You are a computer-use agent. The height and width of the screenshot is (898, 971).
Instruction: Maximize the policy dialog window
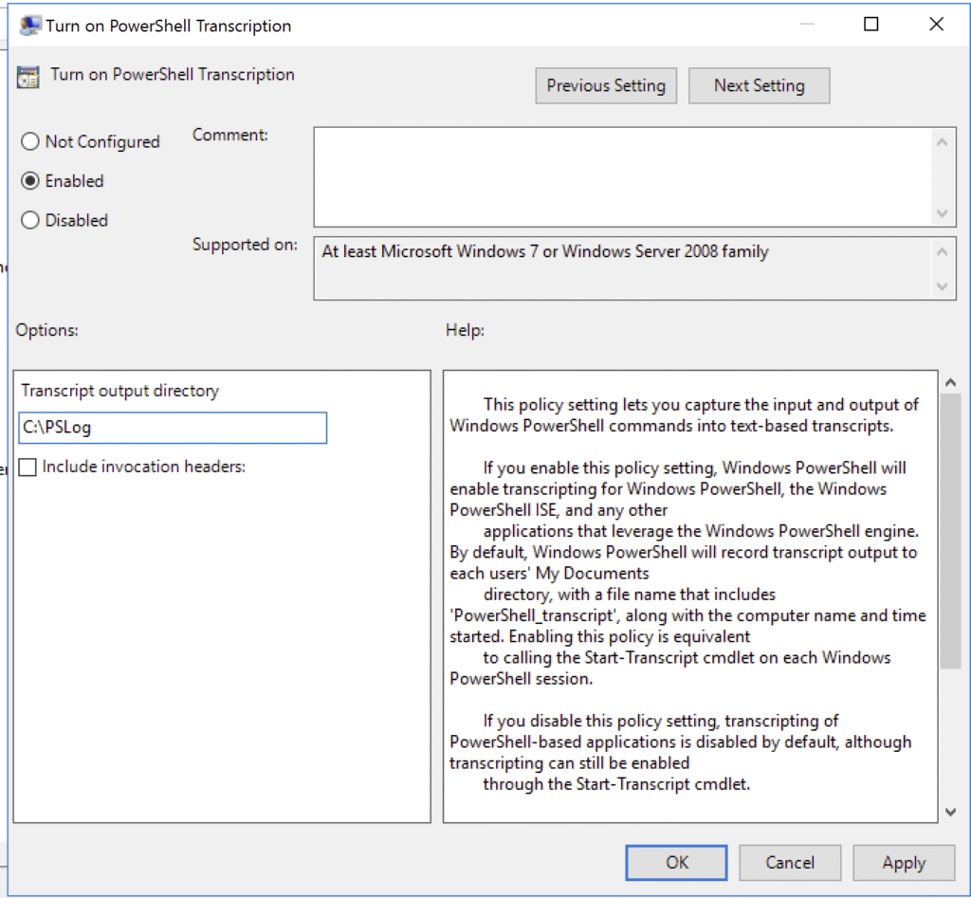pyautogui.click(x=870, y=26)
